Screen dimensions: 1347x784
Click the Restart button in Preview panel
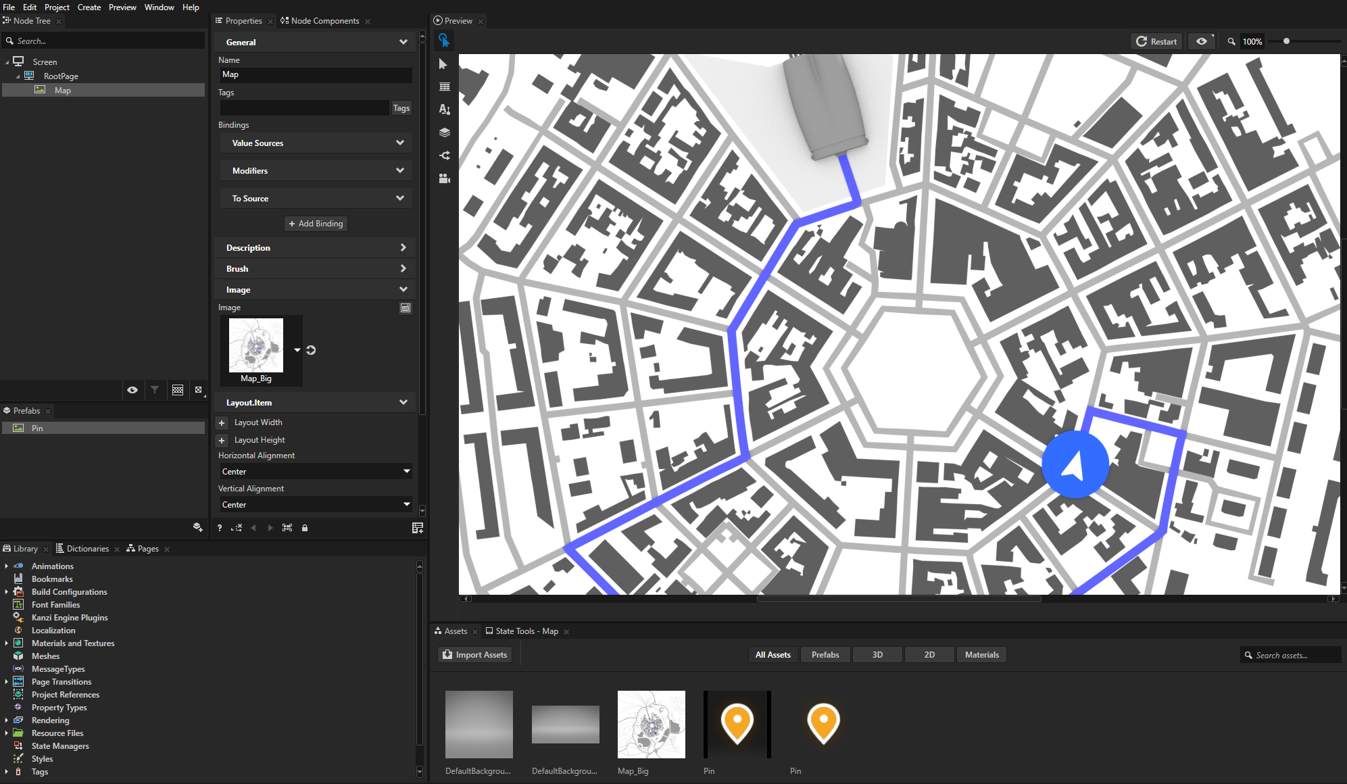coord(1155,41)
